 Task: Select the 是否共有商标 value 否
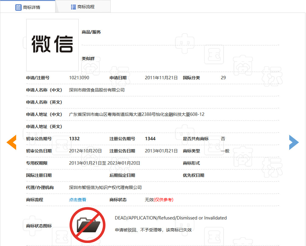(x=223, y=139)
